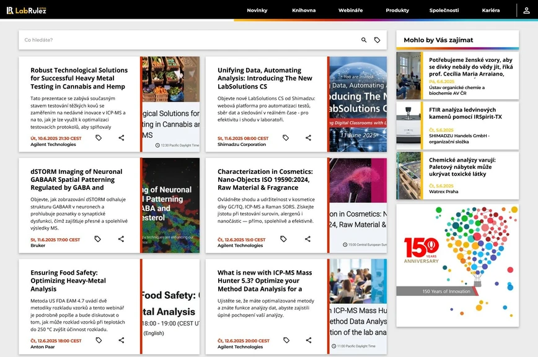538x357 pixels.
Task: Open article 'FTIR analýza ledvinových kamenů'
Action: point(465,113)
